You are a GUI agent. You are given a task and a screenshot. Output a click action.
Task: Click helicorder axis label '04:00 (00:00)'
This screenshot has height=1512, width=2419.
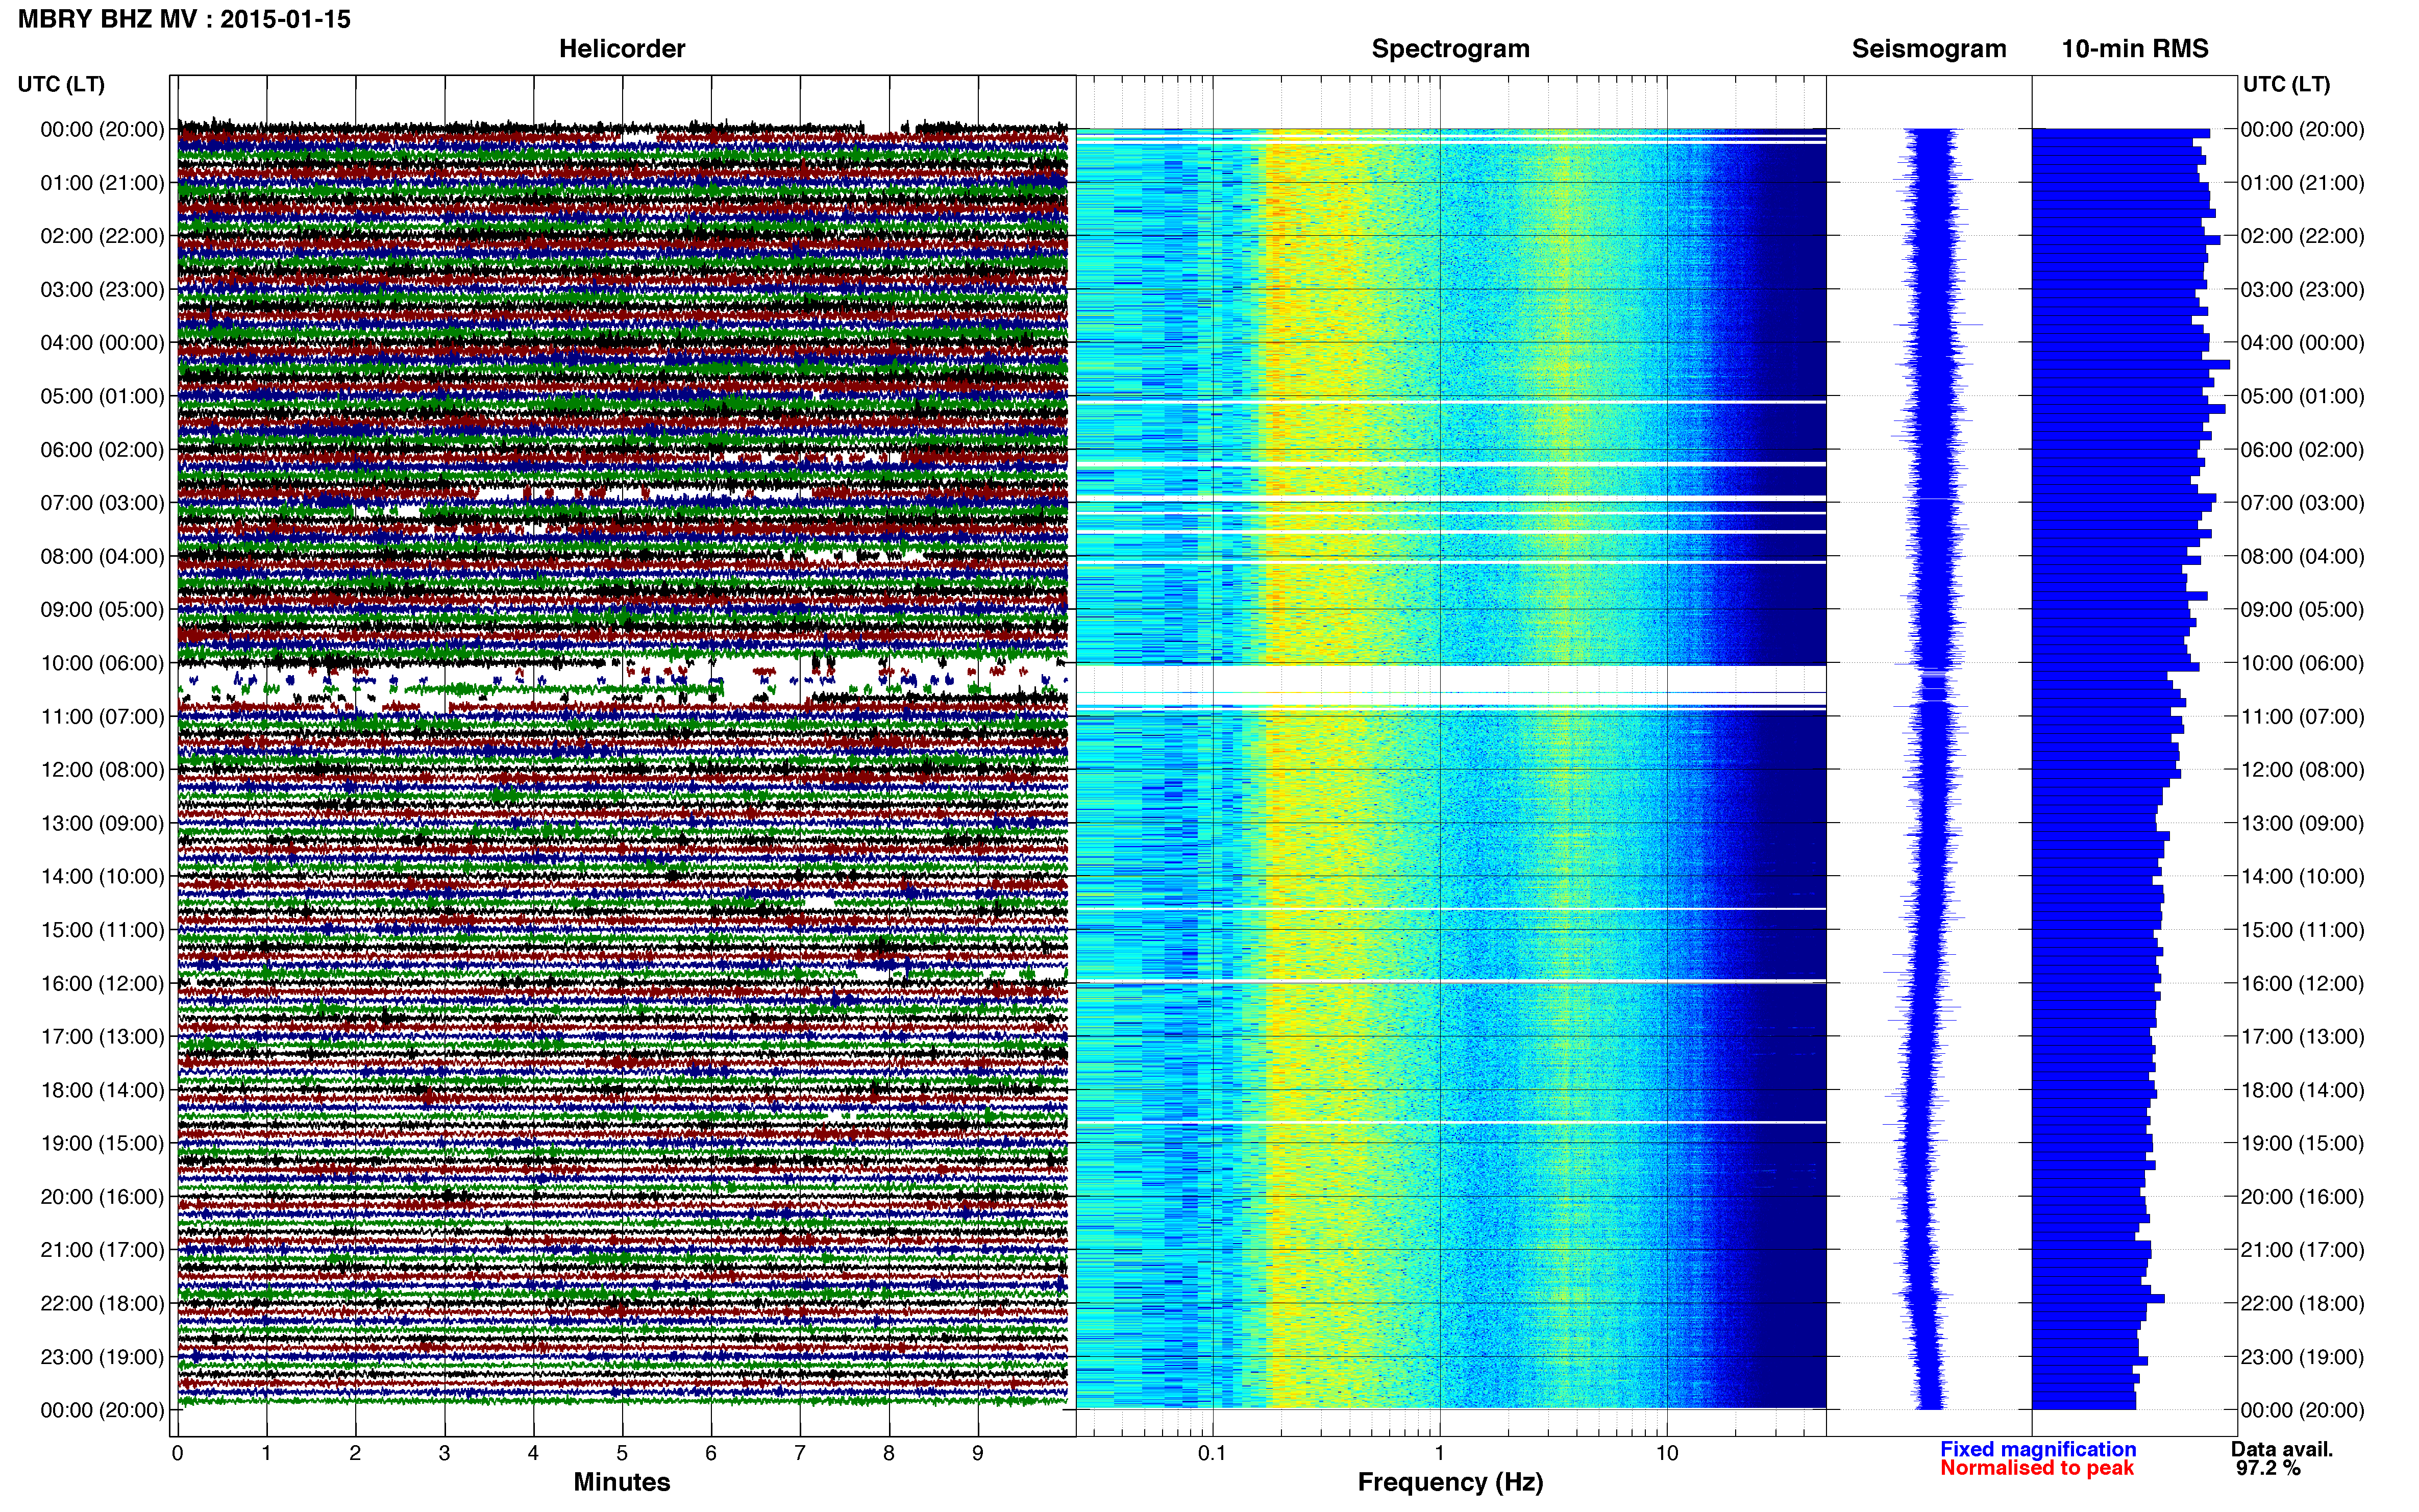click(102, 343)
